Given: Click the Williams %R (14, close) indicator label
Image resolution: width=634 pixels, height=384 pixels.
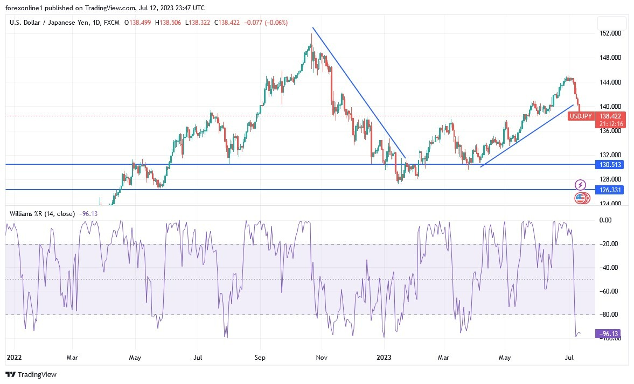Looking at the screenshot, I should click(42, 213).
